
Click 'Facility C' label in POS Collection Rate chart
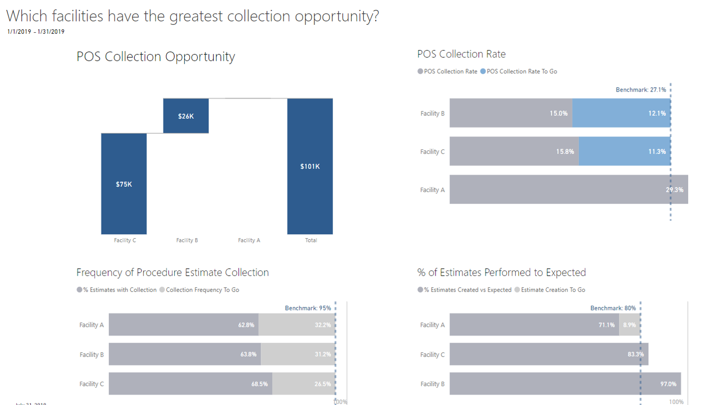pyautogui.click(x=432, y=152)
